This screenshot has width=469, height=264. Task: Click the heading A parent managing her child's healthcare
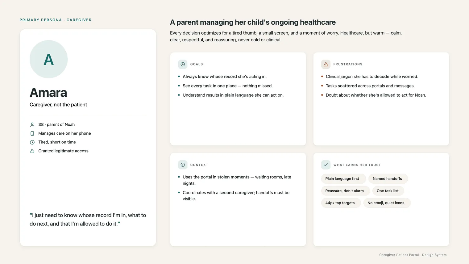click(253, 22)
